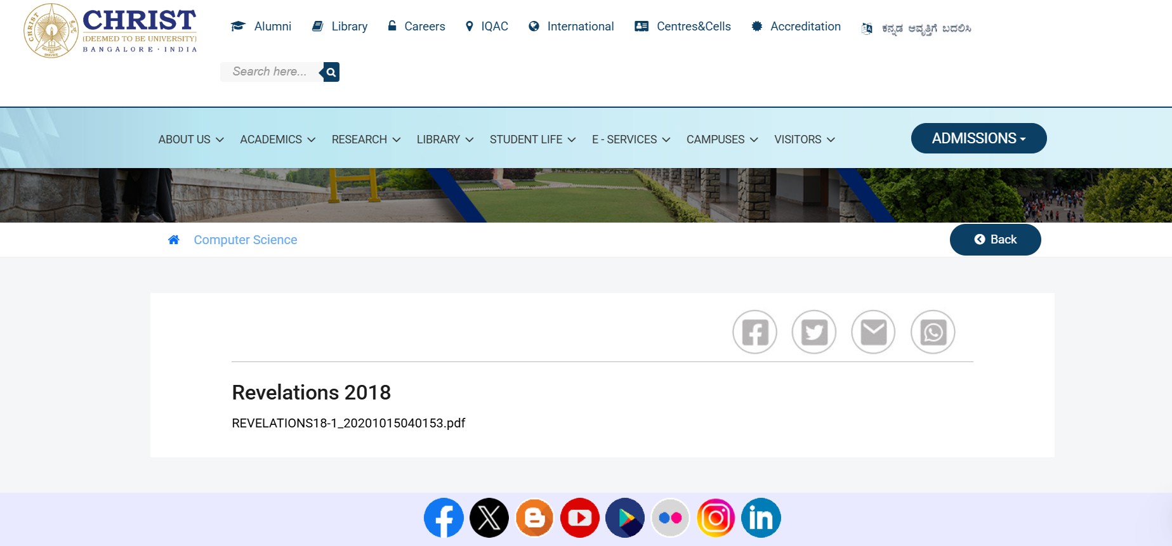
Task: Share page via WhatsApp icon
Action: pyautogui.click(x=933, y=332)
